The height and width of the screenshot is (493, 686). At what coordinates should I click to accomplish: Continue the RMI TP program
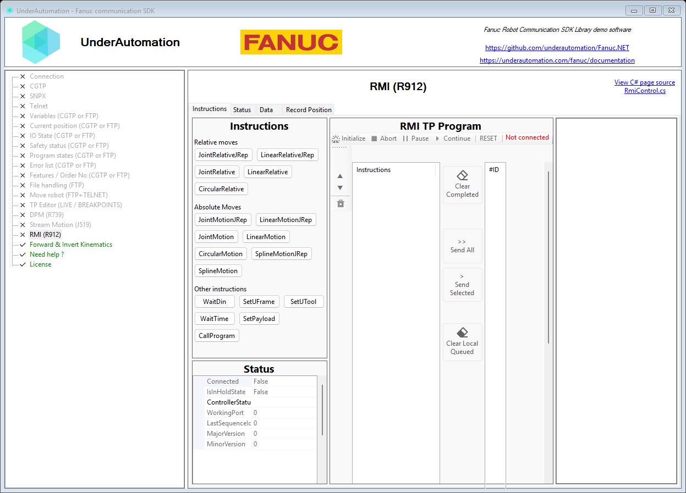coord(452,139)
